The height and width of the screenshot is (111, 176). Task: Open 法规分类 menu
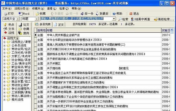[22, 8]
